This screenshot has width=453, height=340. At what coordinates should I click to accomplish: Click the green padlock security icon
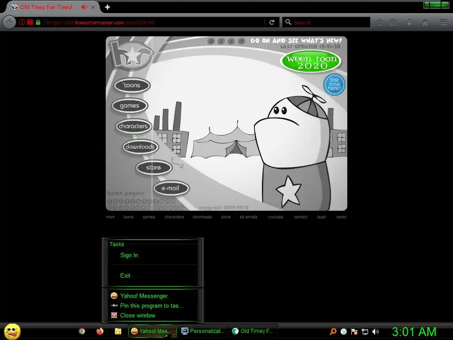38,22
